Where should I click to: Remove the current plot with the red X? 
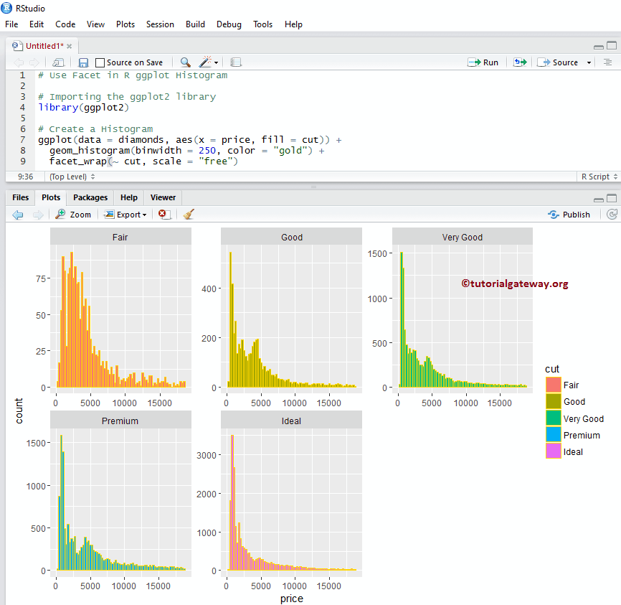pos(163,214)
